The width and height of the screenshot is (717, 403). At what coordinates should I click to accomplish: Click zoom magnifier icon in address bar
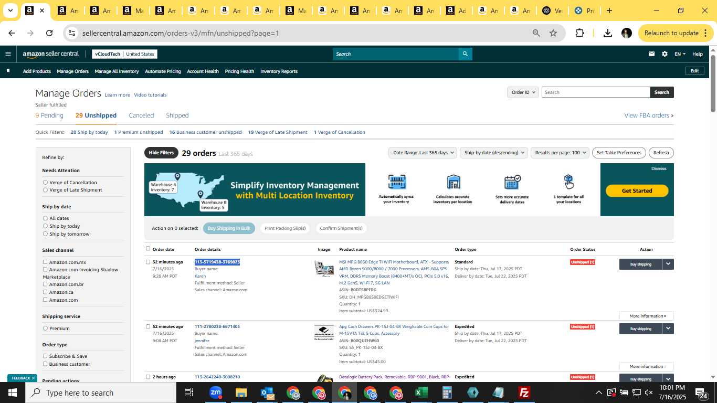536,33
